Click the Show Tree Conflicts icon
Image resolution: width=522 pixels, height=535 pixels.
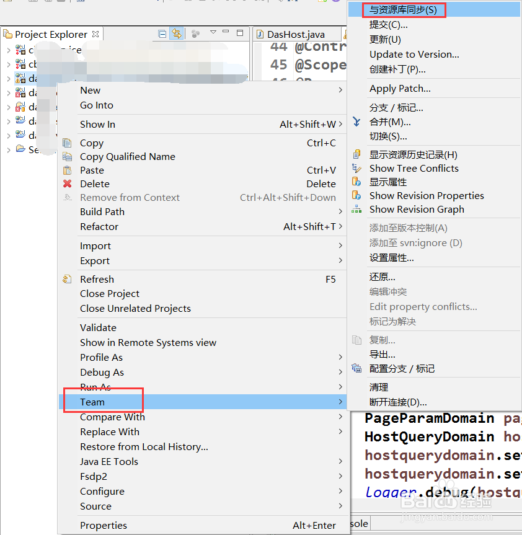356,168
